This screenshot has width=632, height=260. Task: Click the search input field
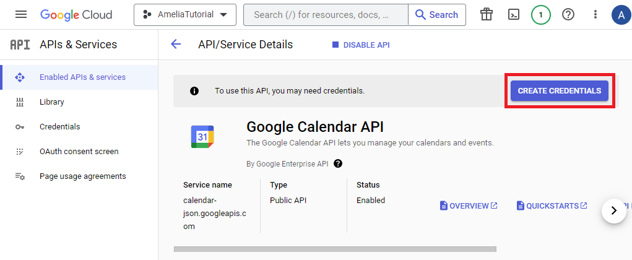pyautogui.click(x=325, y=15)
